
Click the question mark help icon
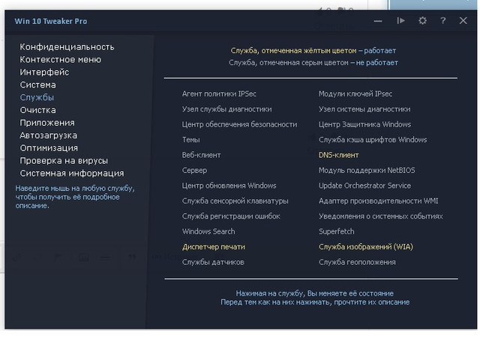pyautogui.click(x=442, y=21)
